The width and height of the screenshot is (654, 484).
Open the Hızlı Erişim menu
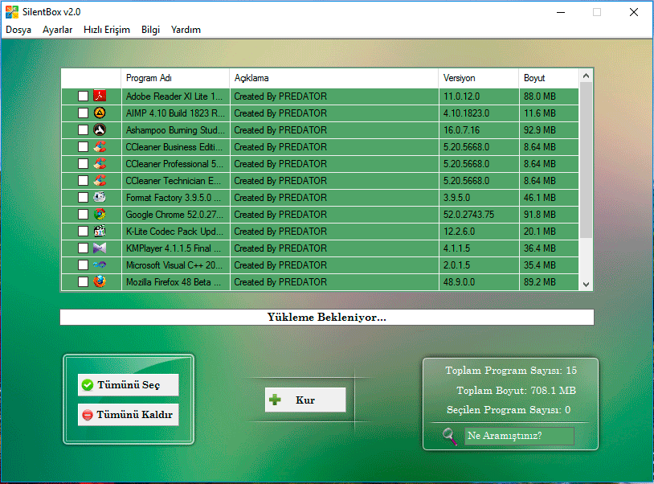(106, 30)
